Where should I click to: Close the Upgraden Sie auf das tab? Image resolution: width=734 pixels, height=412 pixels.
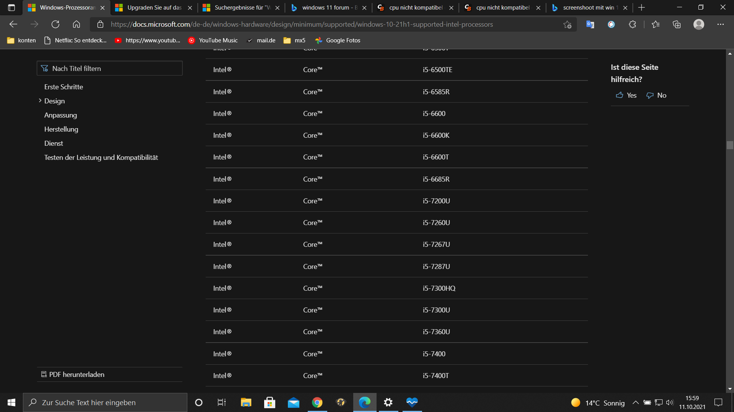click(190, 8)
